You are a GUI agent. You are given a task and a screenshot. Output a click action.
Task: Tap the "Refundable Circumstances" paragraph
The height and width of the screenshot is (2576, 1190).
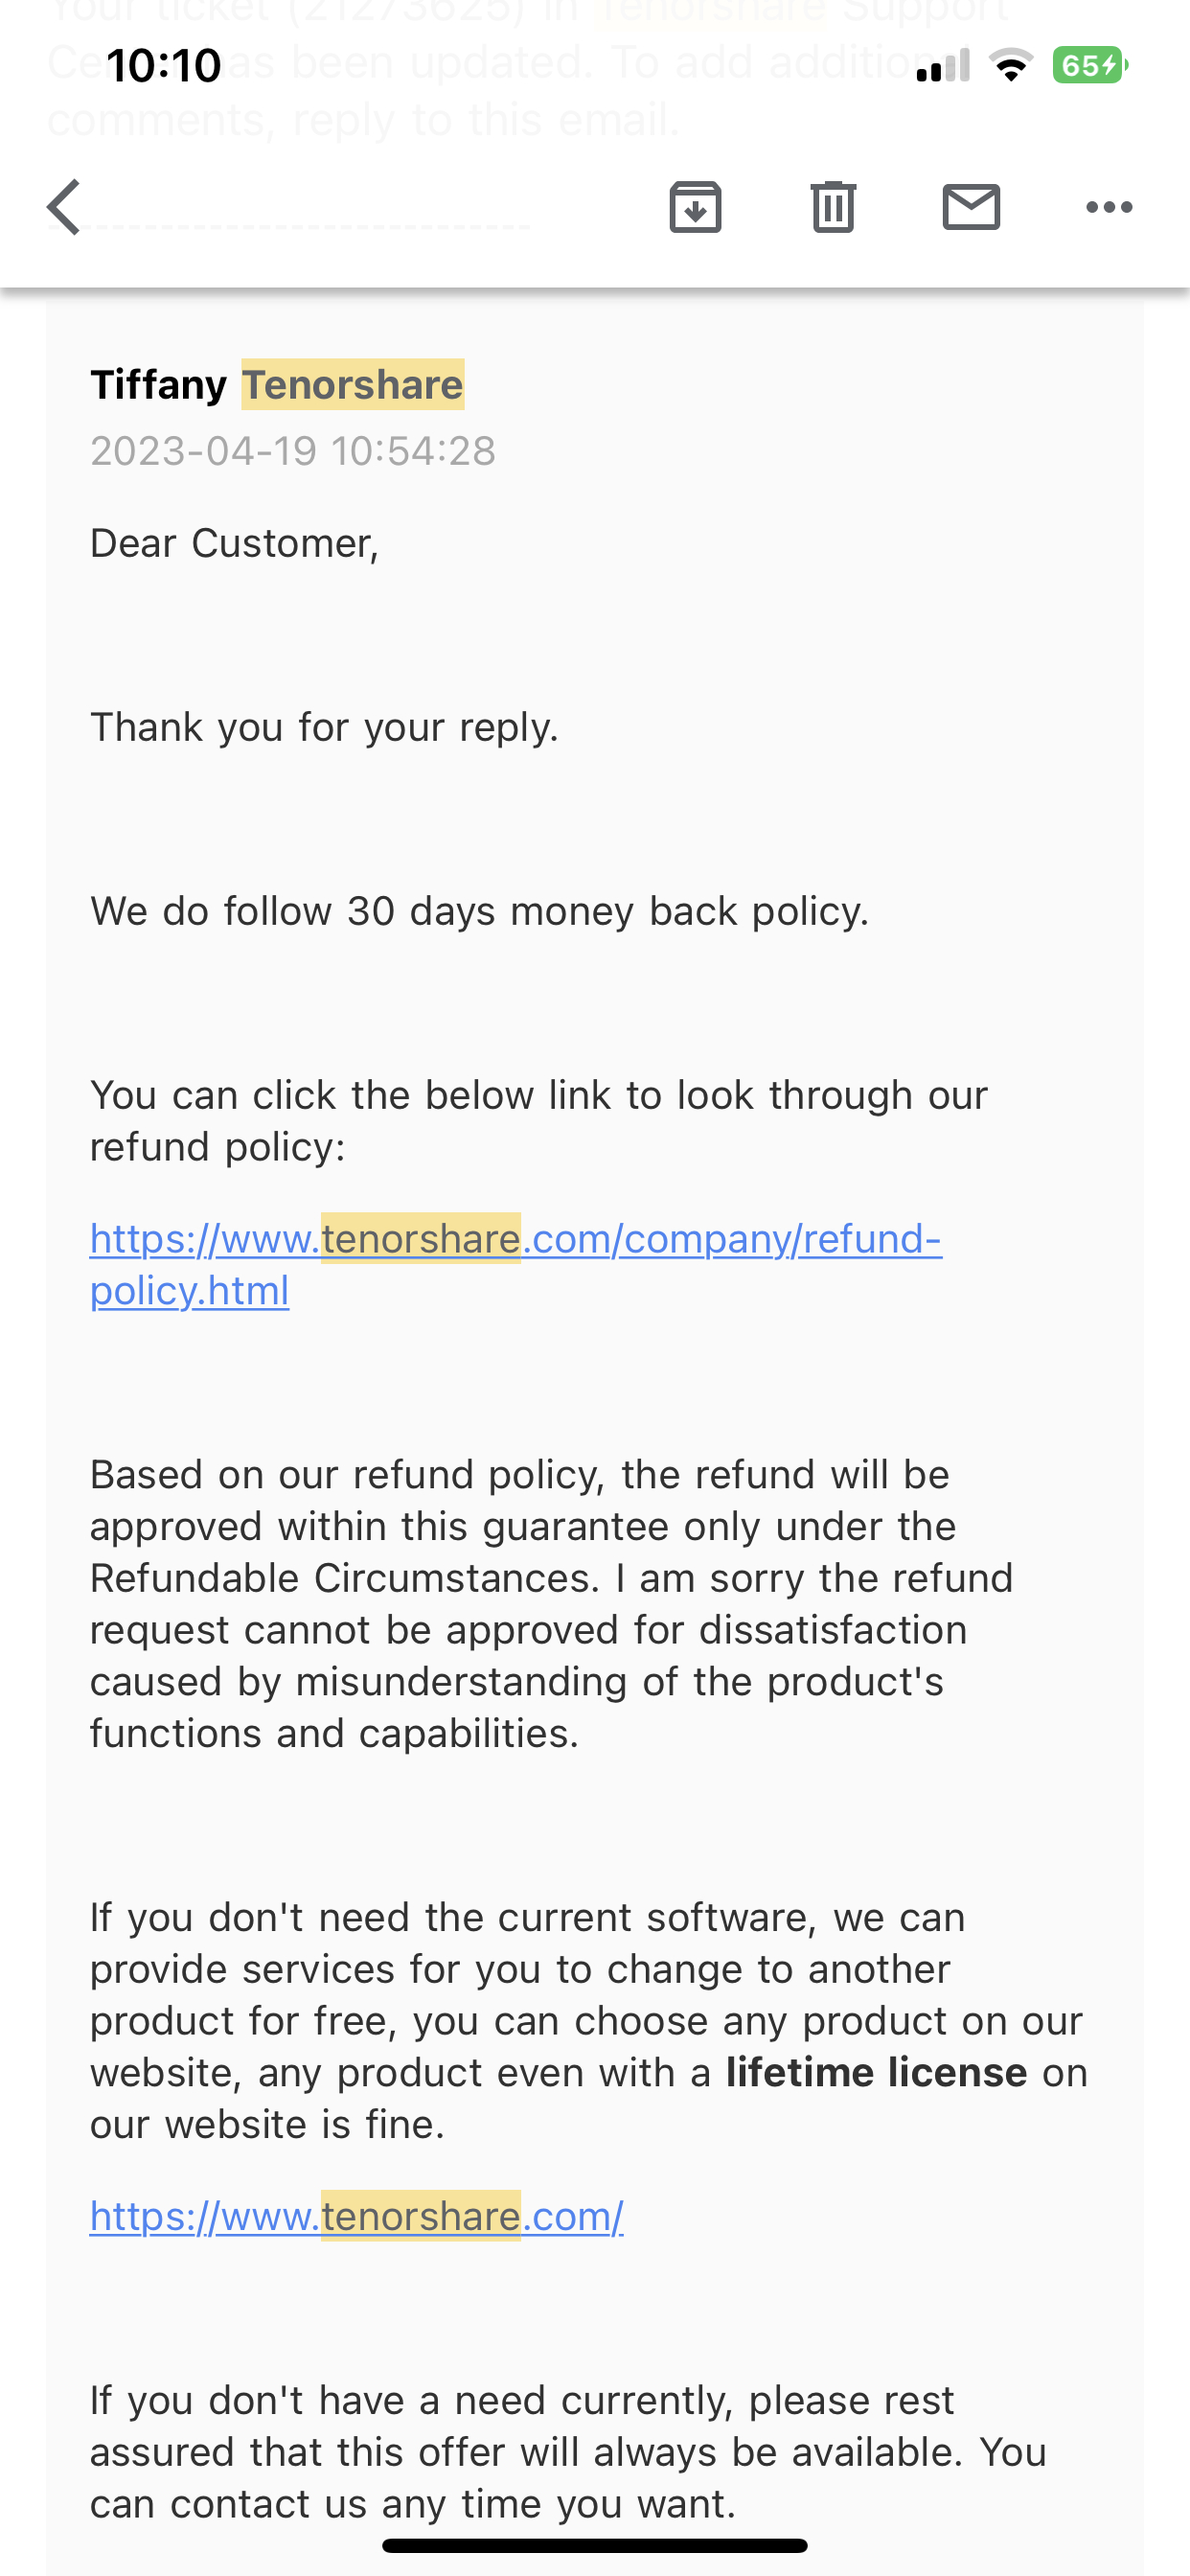(x=550, y=1604)
